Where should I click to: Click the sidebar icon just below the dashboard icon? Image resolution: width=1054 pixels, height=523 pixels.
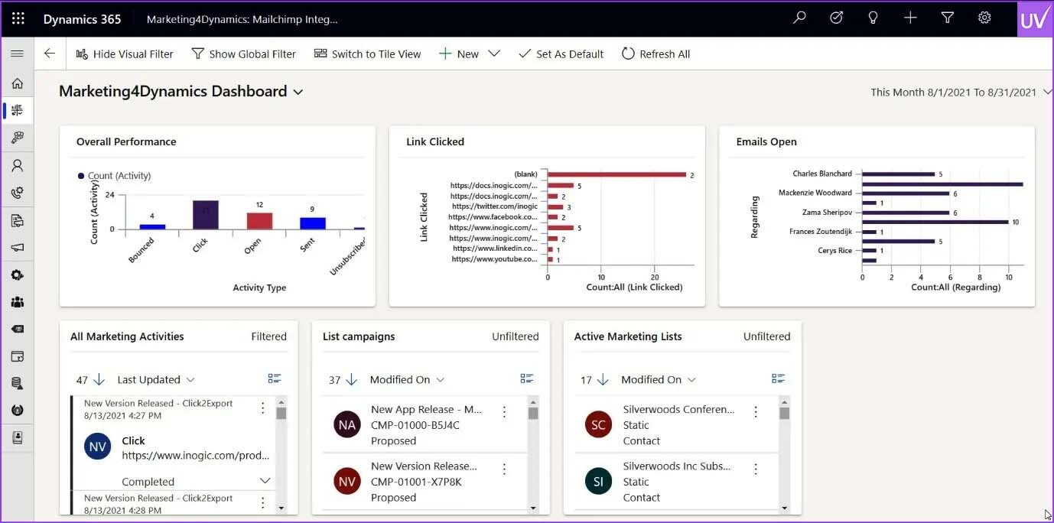click(x=17, y=138)
